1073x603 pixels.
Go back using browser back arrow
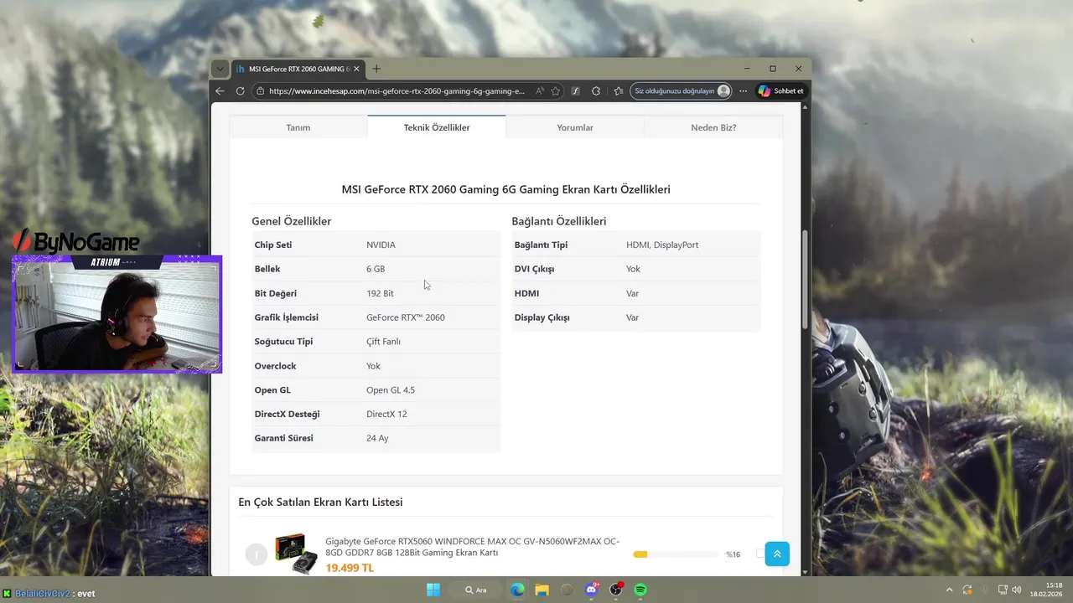(x=220, y=91)
